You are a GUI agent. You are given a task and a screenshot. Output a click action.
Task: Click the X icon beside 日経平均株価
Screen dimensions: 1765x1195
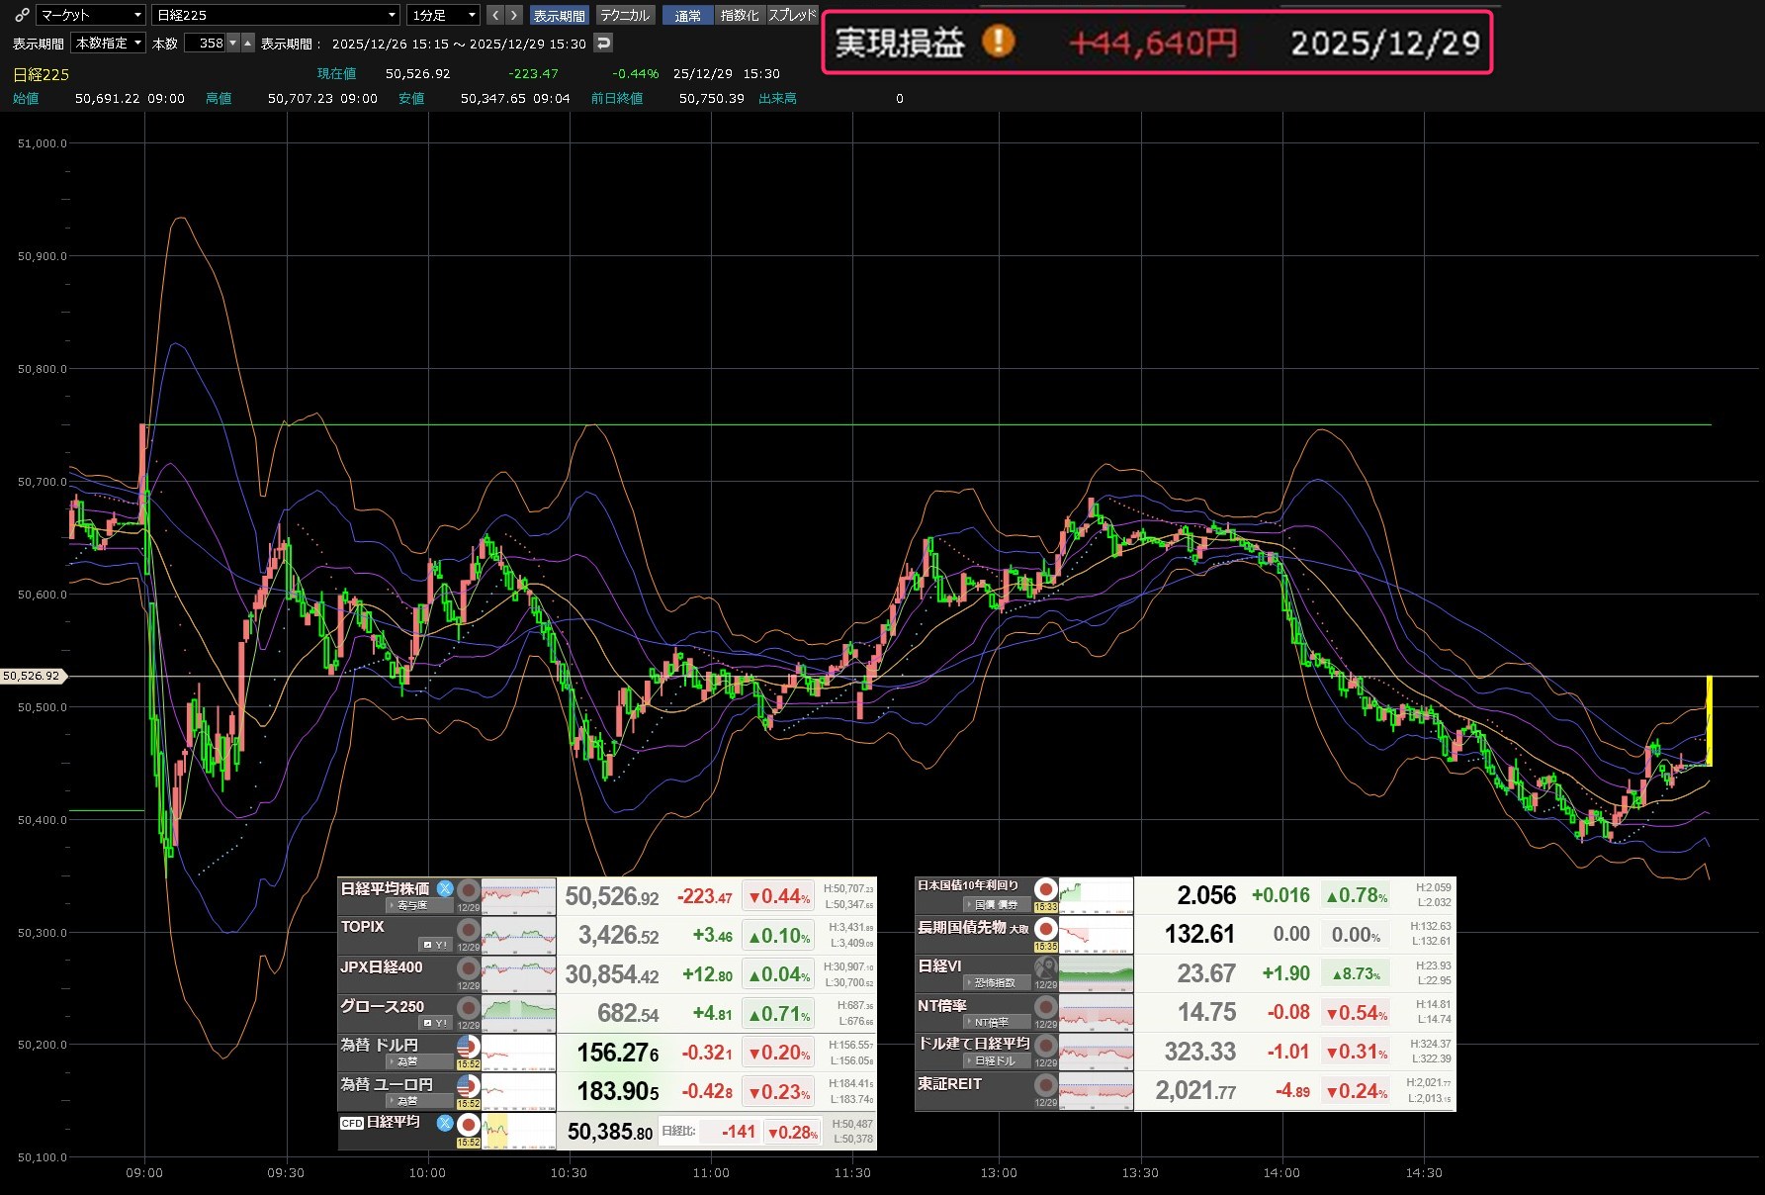point(445,888)
